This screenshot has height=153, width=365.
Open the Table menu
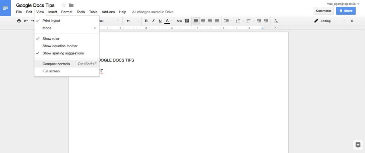[x=93, y=12]
